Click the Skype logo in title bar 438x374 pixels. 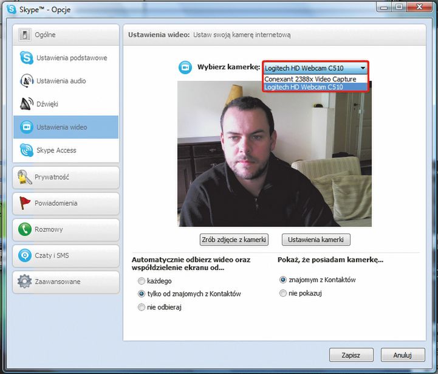(x=12, y=9)
